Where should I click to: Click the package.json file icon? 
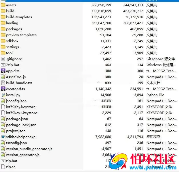coord(3,119)
